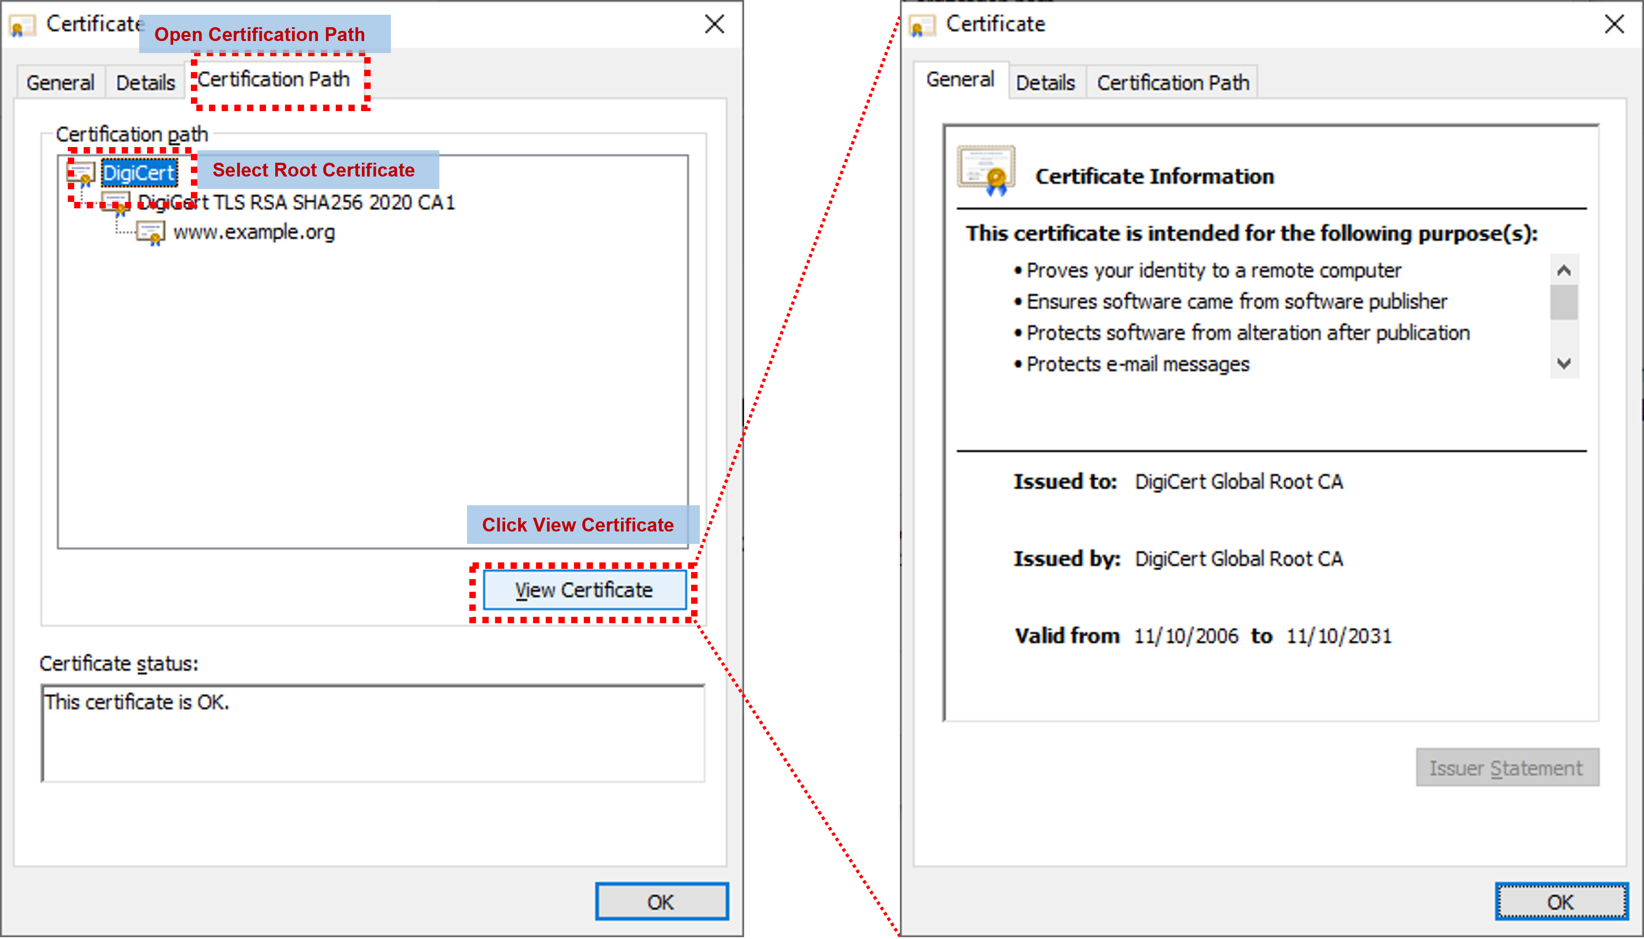
Task: Click OK in the right Certificate dialog
Action: tap(1562, 902)
